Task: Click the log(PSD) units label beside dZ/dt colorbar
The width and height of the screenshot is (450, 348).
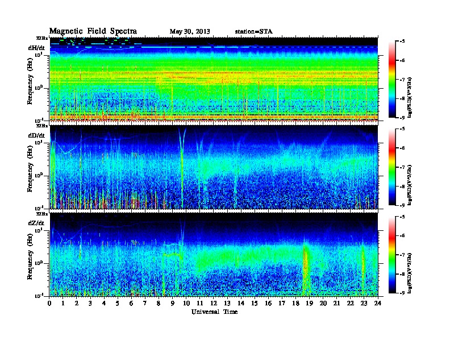Action: click(410, 273)
